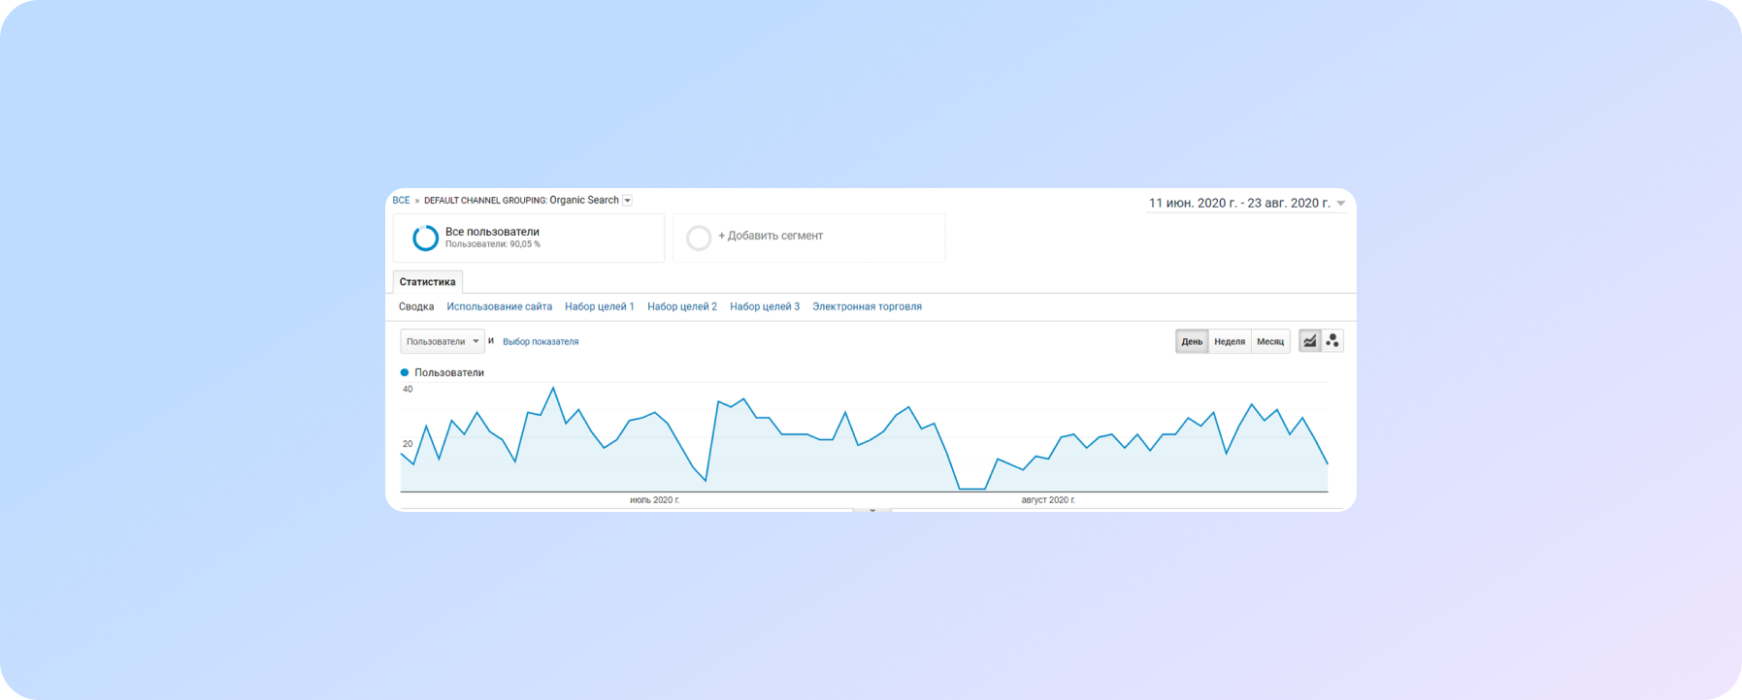Switch to Электронная торговля subtab
This screenshot has height=700, width=1742.
[x=868, y=306]
